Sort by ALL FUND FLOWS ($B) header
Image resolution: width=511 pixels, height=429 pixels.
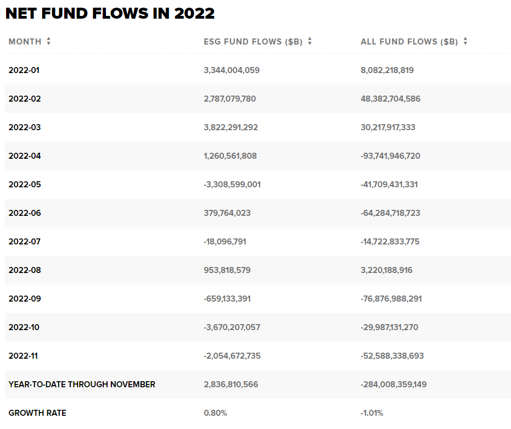[409, 42]
